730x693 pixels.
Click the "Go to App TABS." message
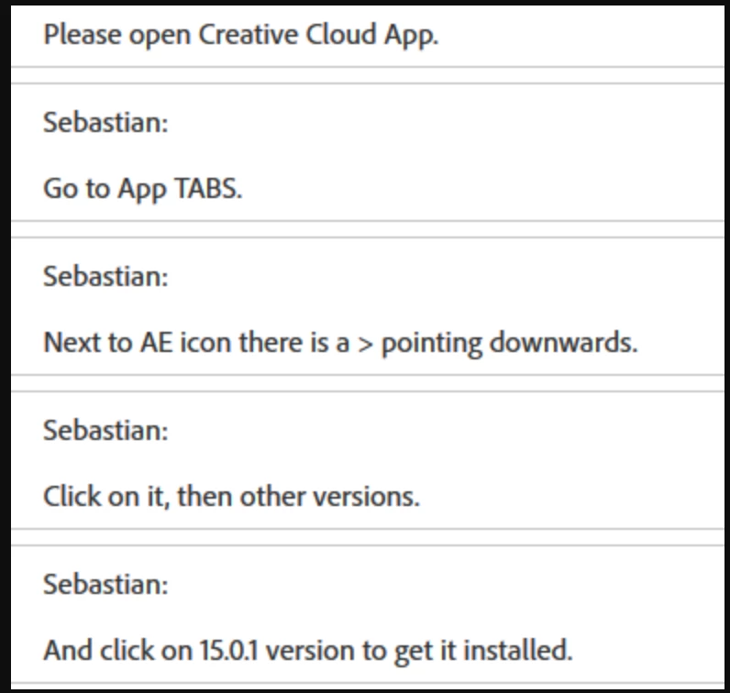click(x=142, y=189)
